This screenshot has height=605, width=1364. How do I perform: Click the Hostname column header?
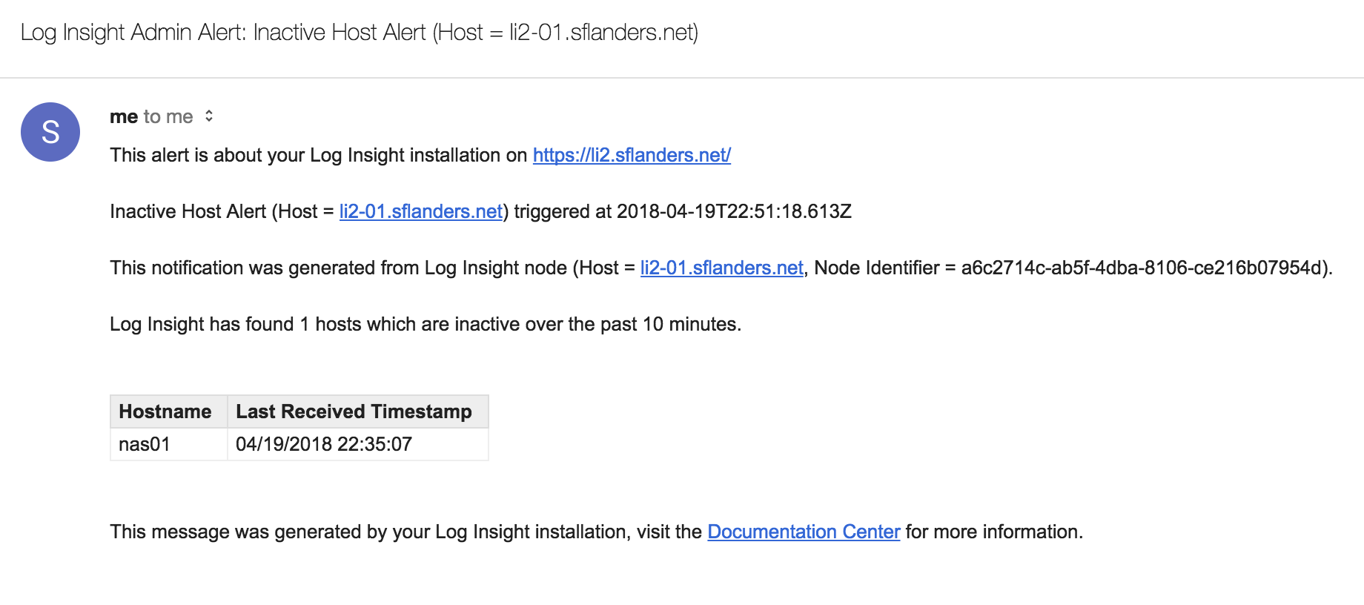pos(165,411)
